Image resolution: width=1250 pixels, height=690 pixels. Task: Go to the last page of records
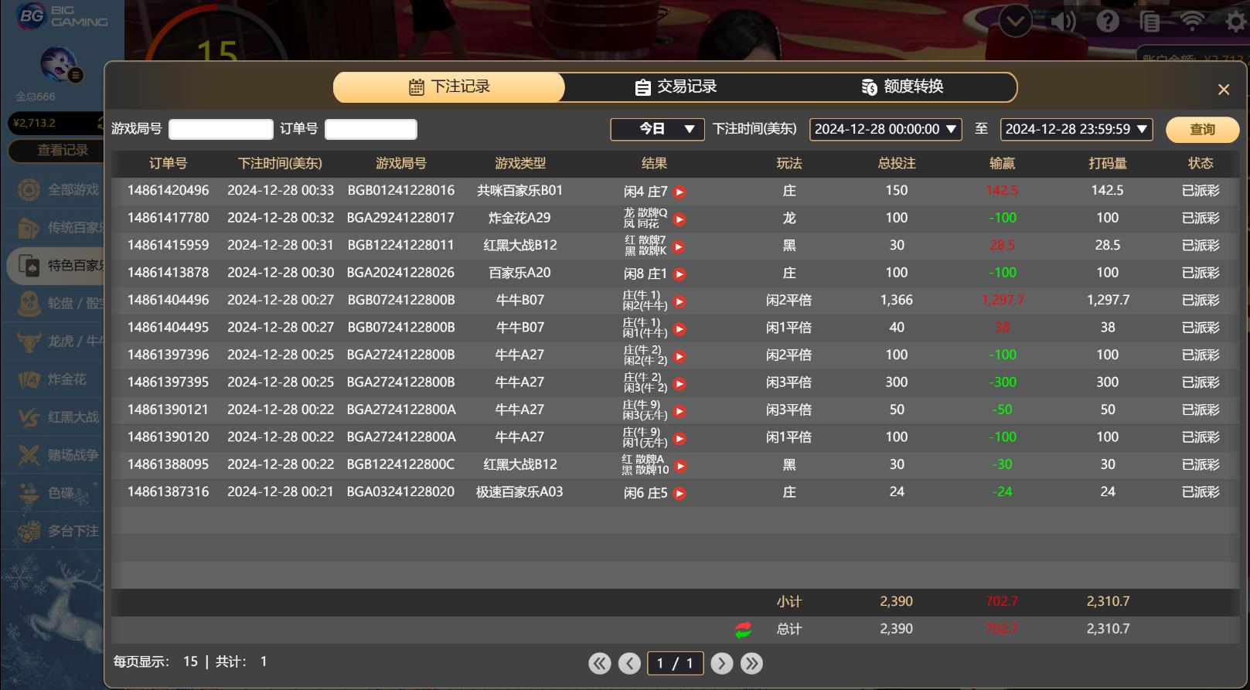pos(751,663)
